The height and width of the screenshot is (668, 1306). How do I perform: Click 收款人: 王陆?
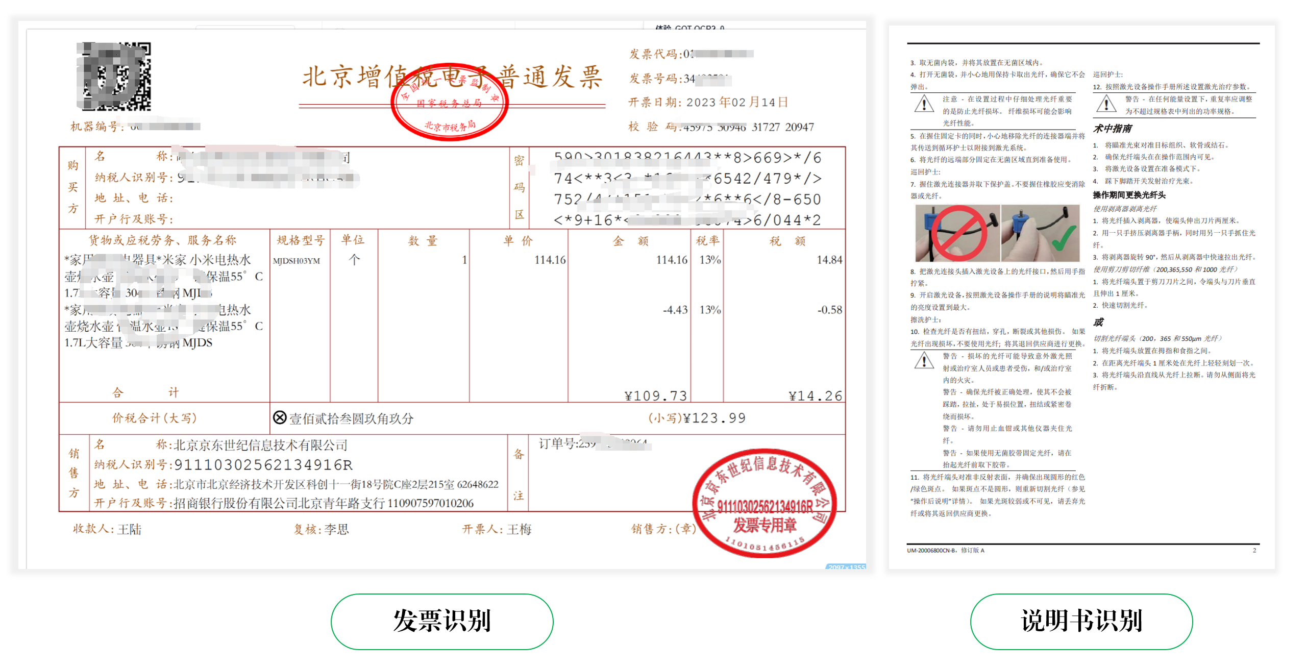[x=107, y=529]
